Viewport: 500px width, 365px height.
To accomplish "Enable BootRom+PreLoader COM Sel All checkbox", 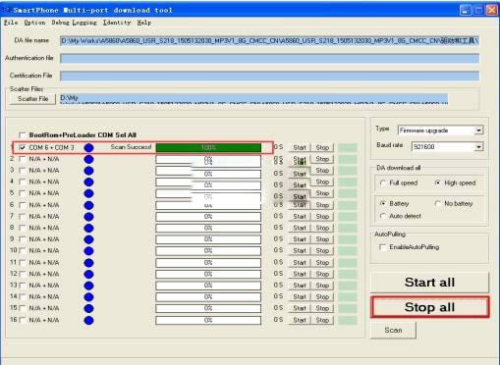I will (x=23, y=135).
